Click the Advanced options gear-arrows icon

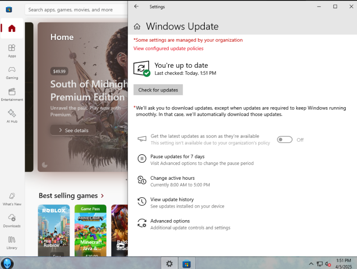(142, 223)
